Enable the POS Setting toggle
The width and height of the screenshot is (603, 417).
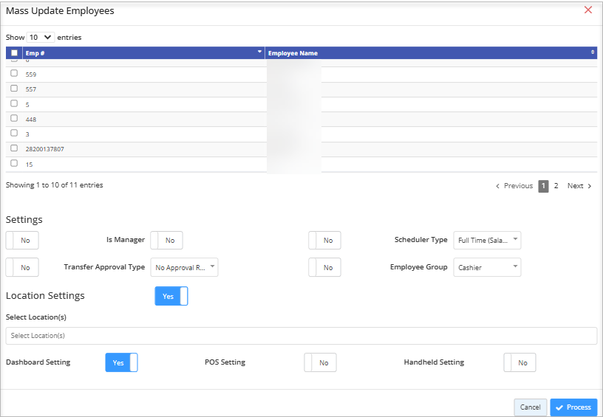(x=321, y=362)
